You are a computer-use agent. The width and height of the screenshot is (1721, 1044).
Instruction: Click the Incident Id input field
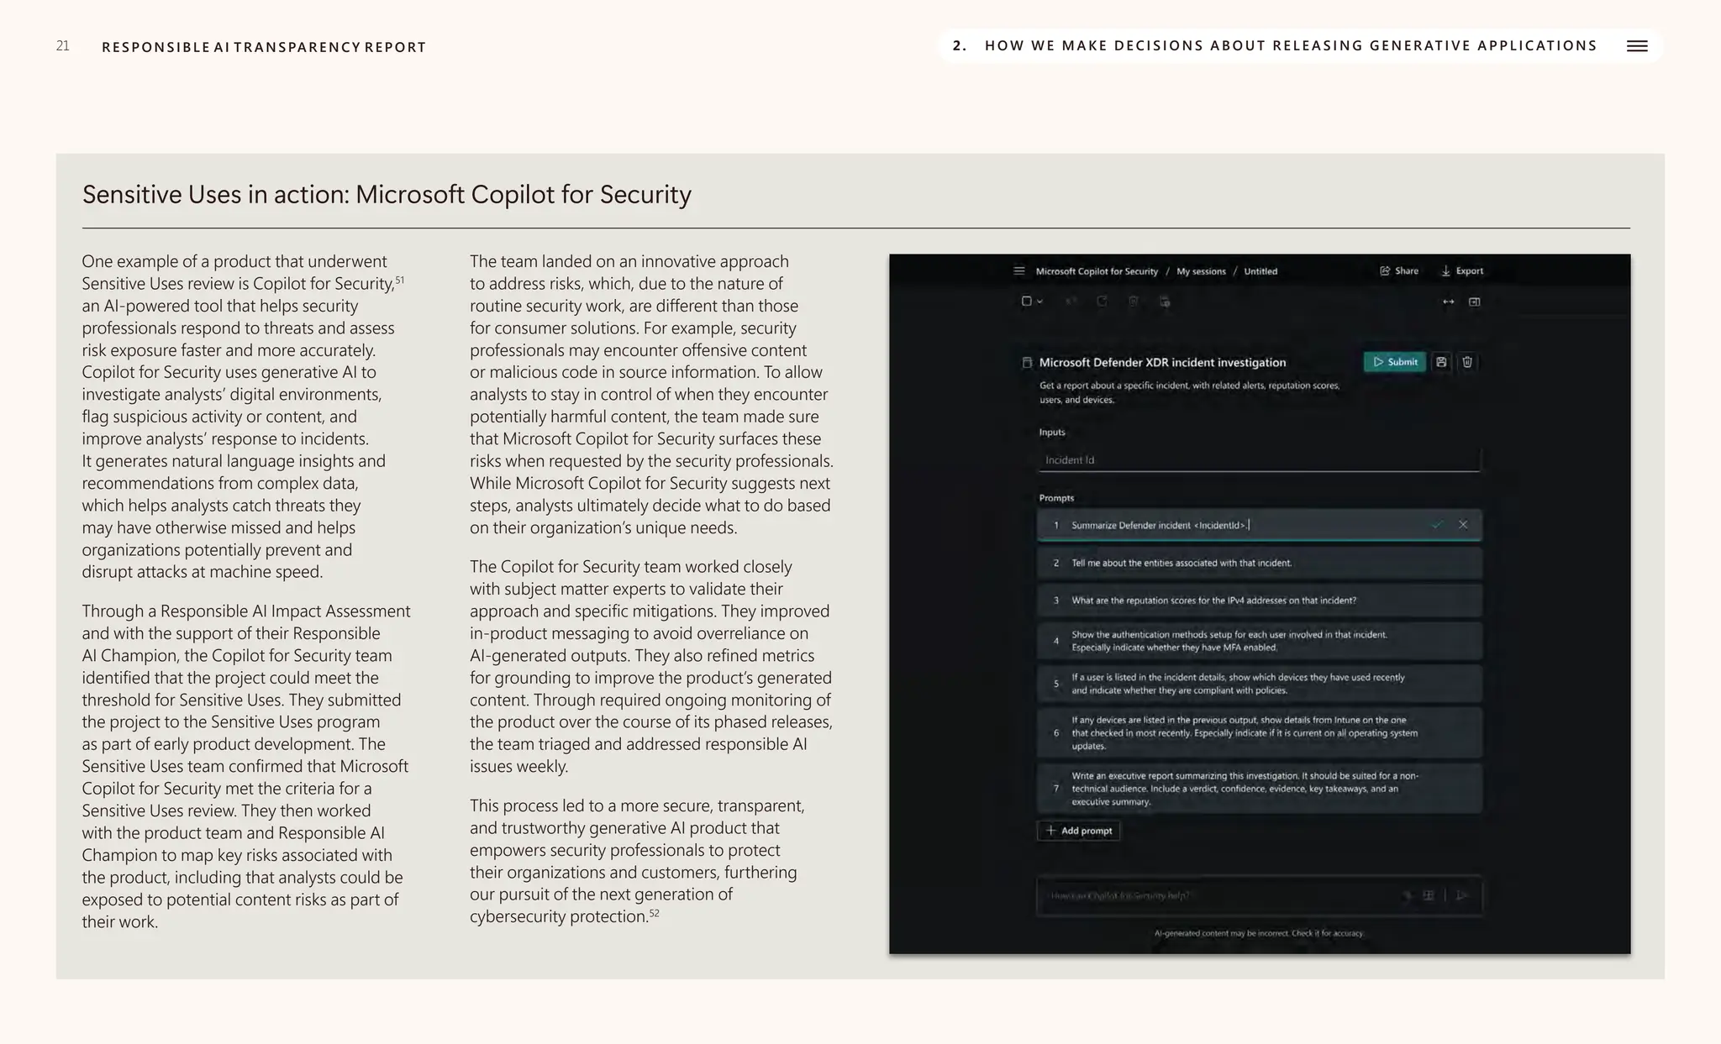tap(1257, 460)
